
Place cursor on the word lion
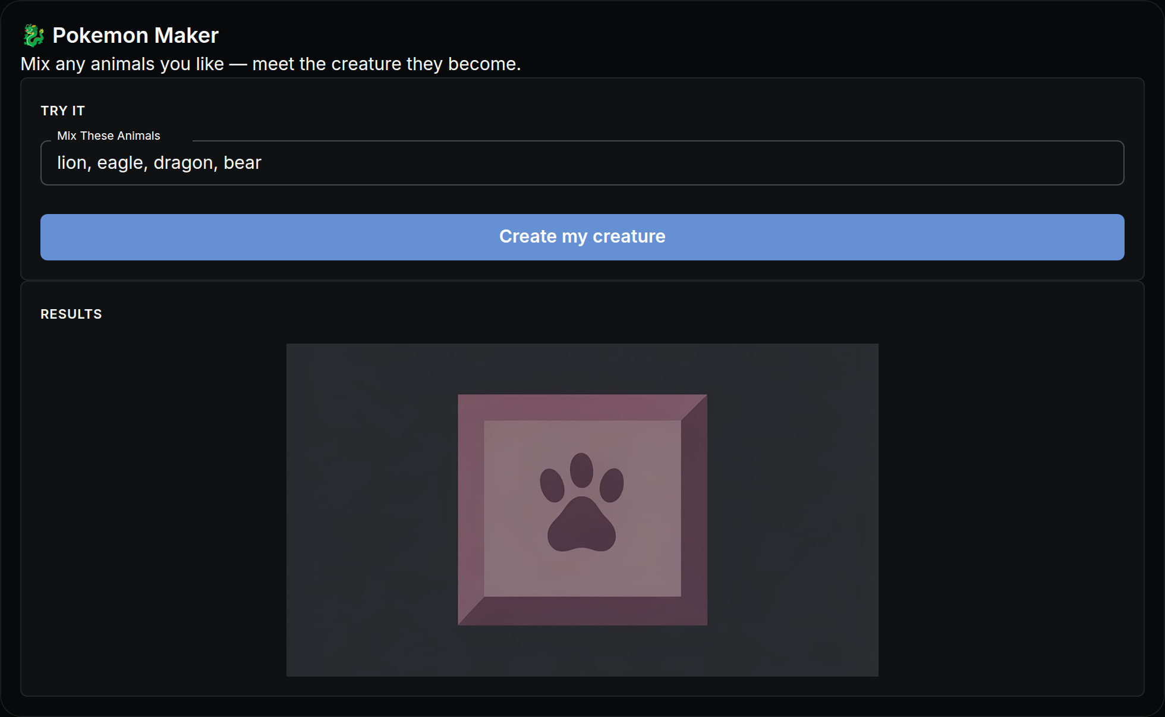[x=72, y=163]
